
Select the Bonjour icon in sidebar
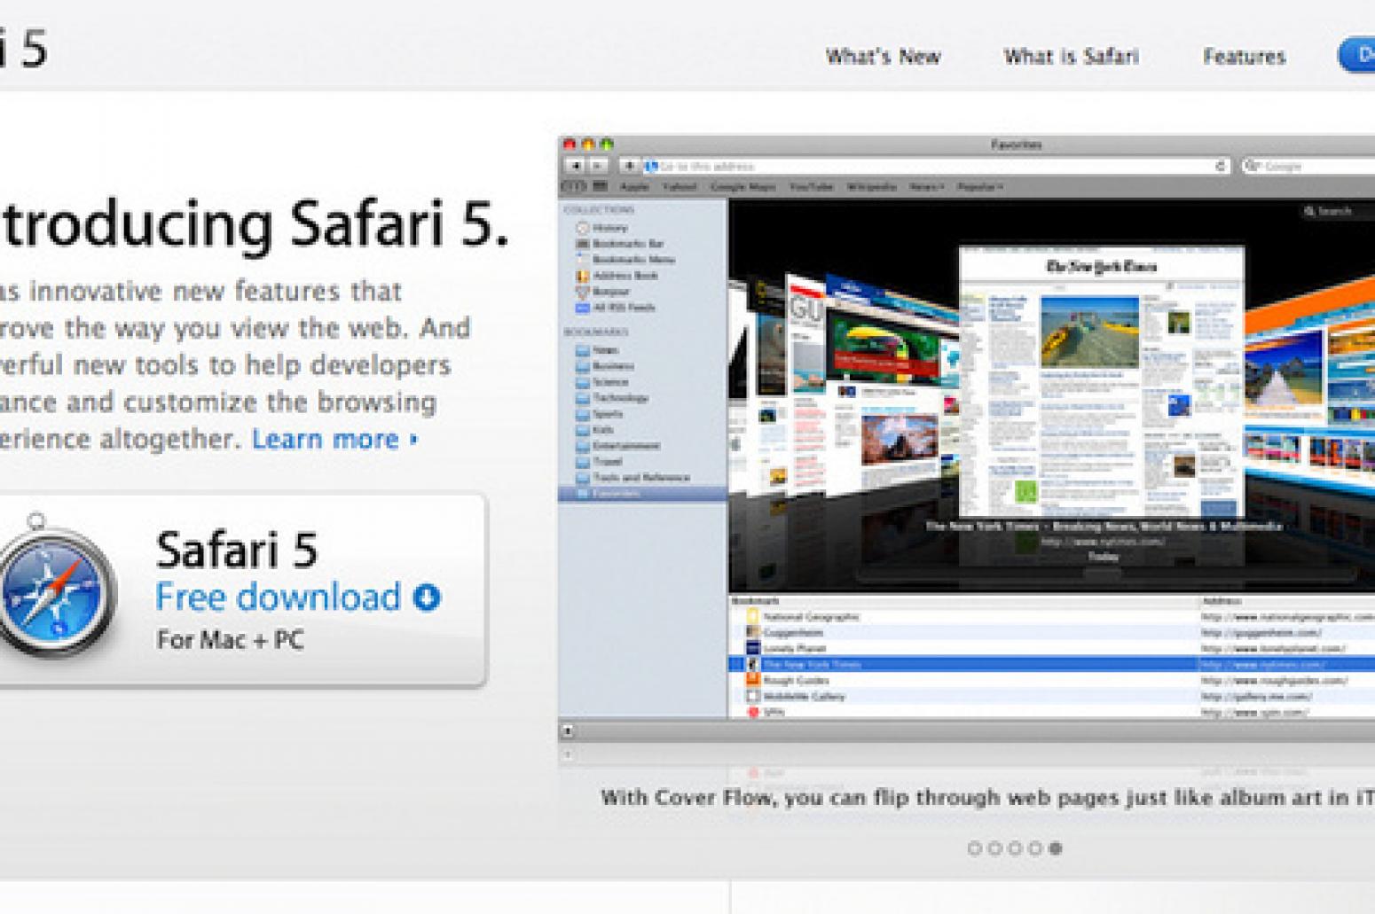click(583, 292)
